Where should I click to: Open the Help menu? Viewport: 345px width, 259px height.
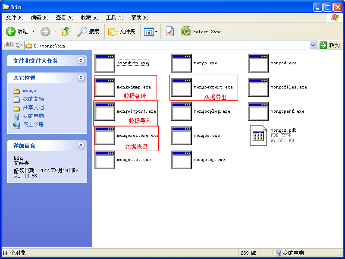tap(140, 18)
